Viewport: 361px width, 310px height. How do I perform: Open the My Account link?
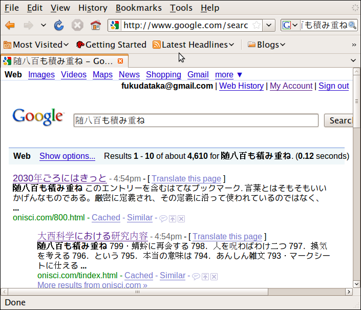[291, 86]
